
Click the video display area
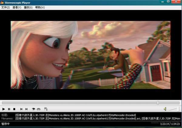click(x=91, y=55)
